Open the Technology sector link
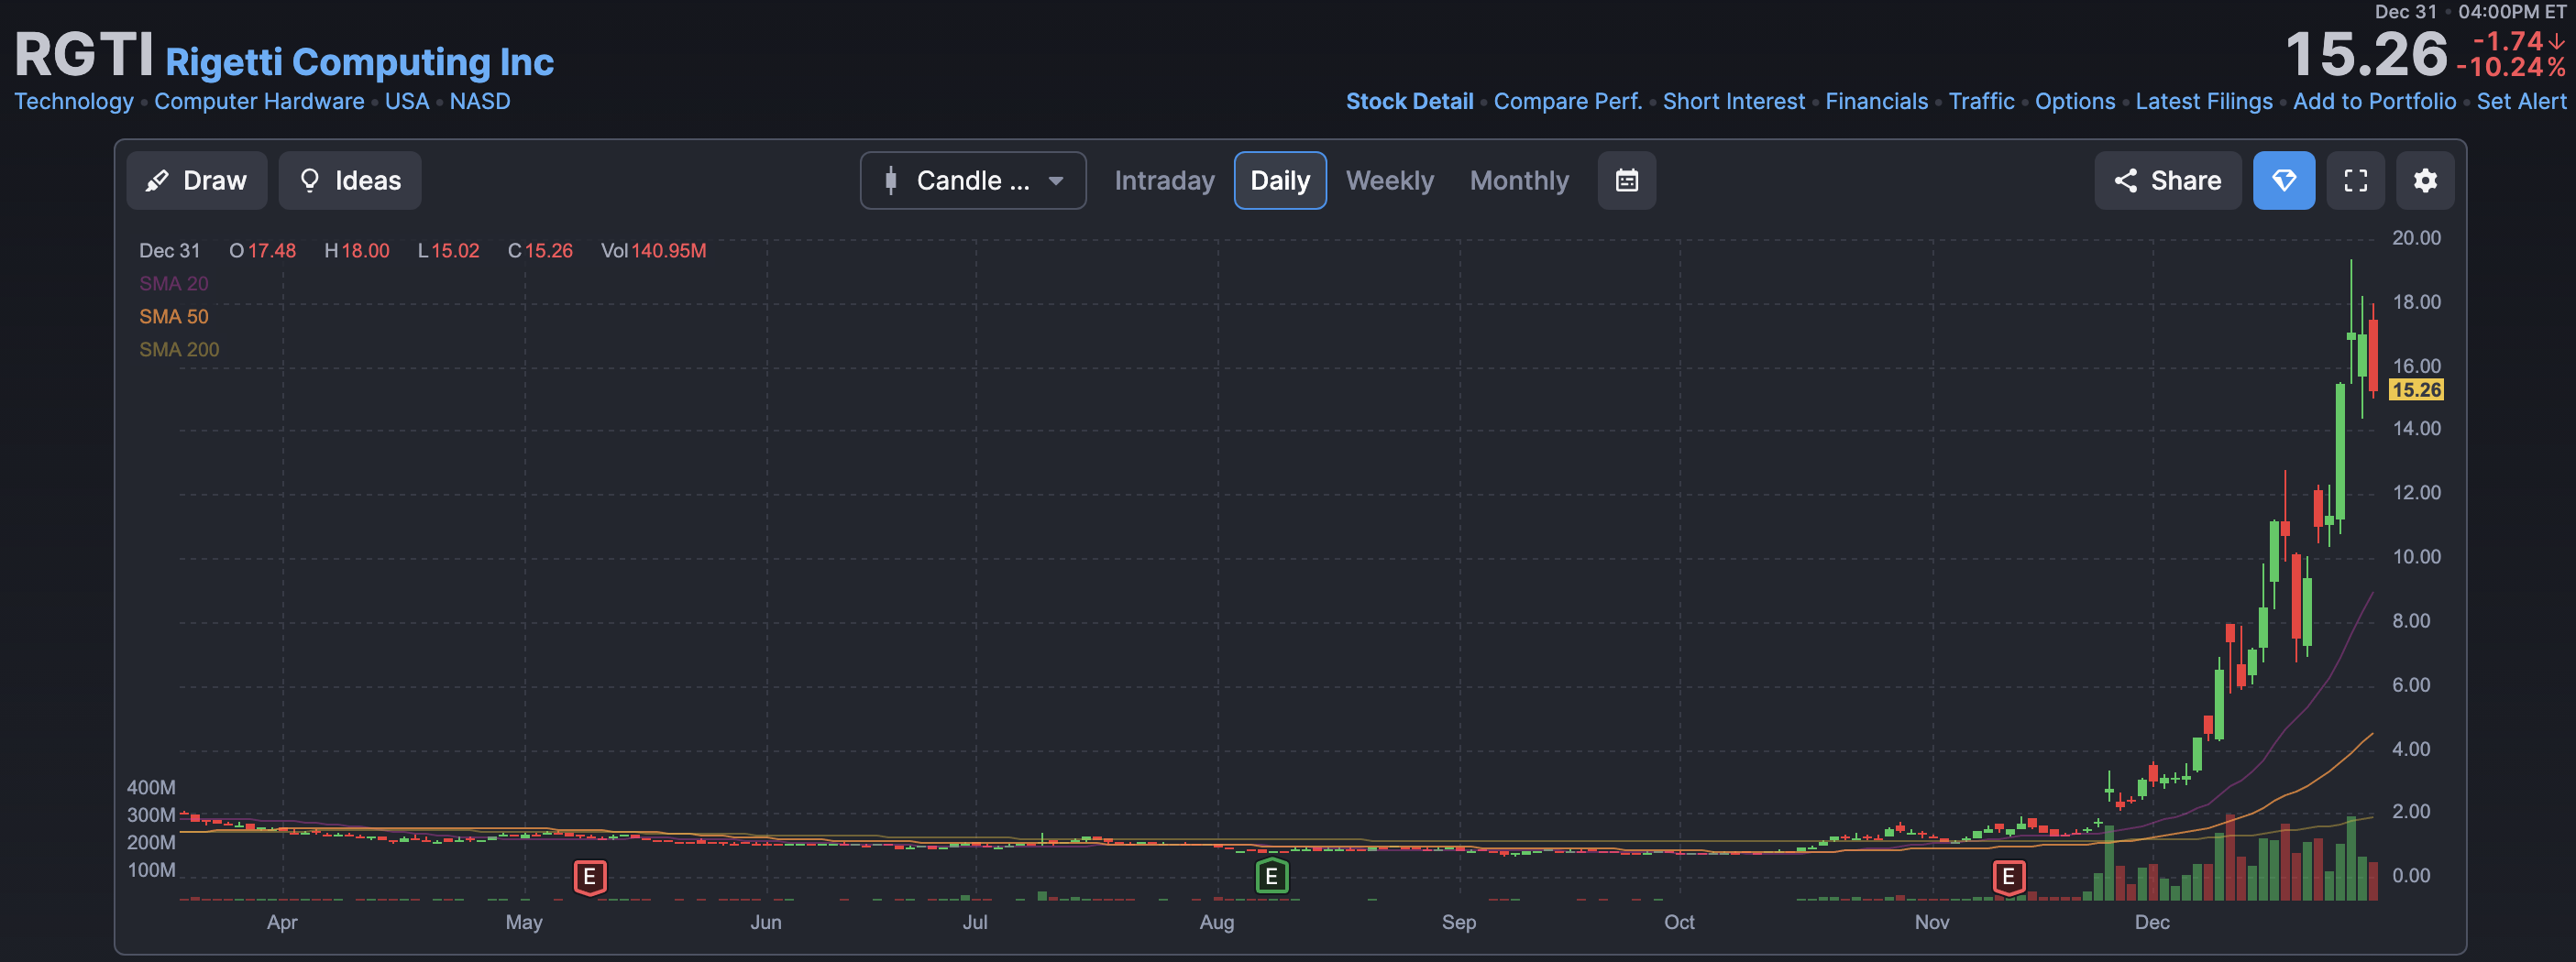The height and width of the screenshot is (962, 2576). coord(74,102)
